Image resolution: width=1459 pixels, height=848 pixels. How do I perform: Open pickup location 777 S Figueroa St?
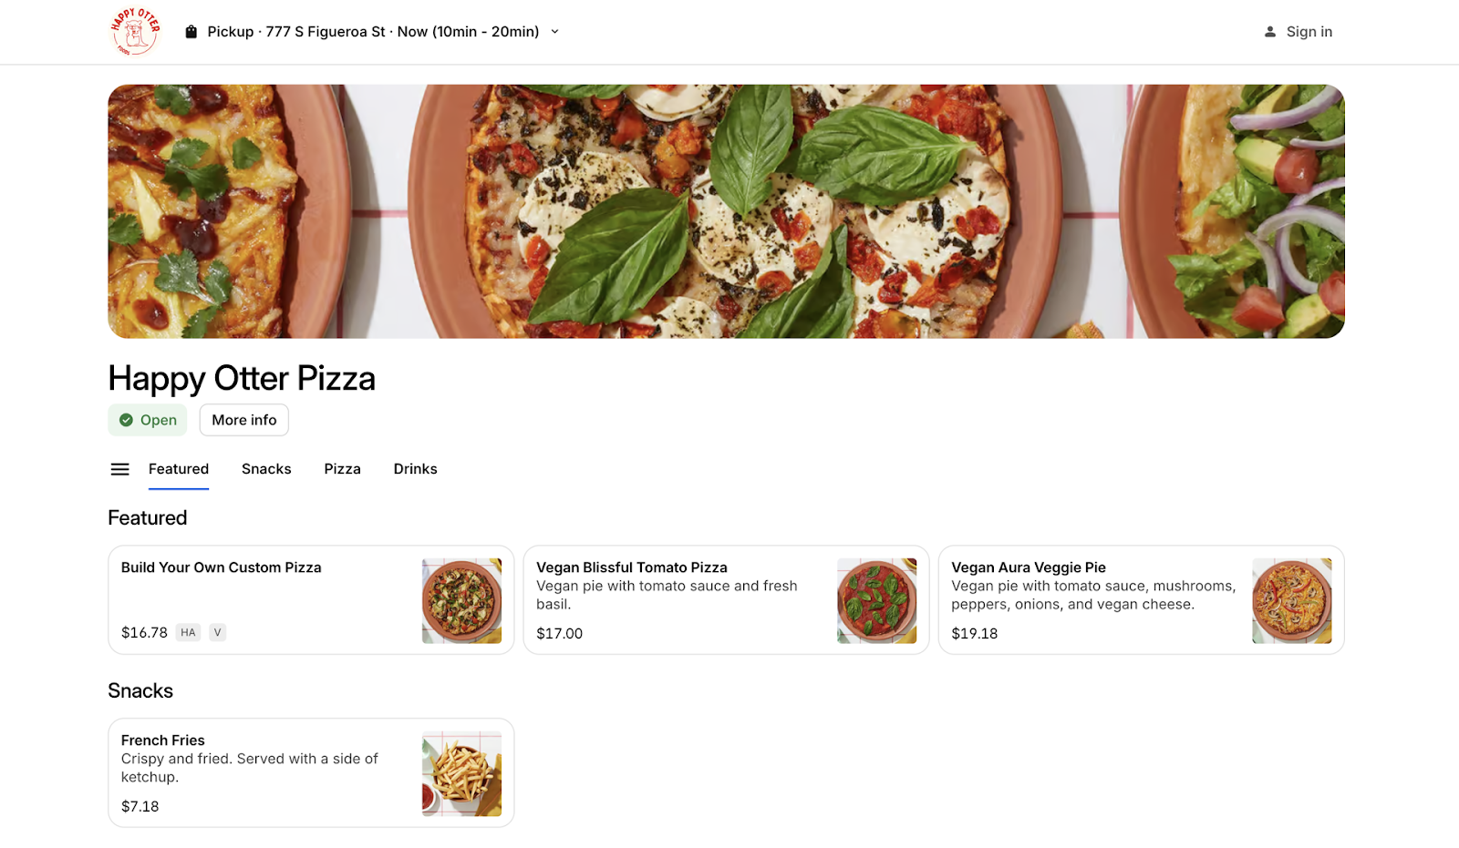(325, 32)
